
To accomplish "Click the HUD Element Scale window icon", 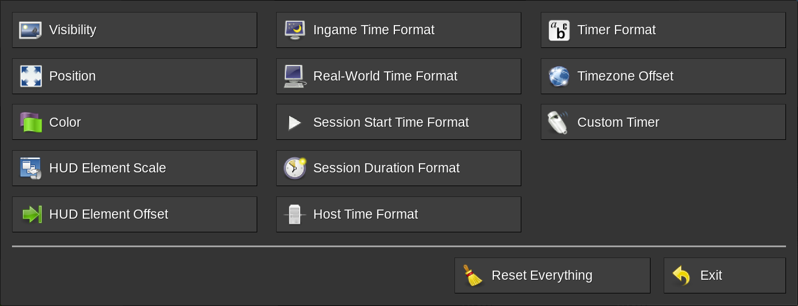I will point(31,168).
